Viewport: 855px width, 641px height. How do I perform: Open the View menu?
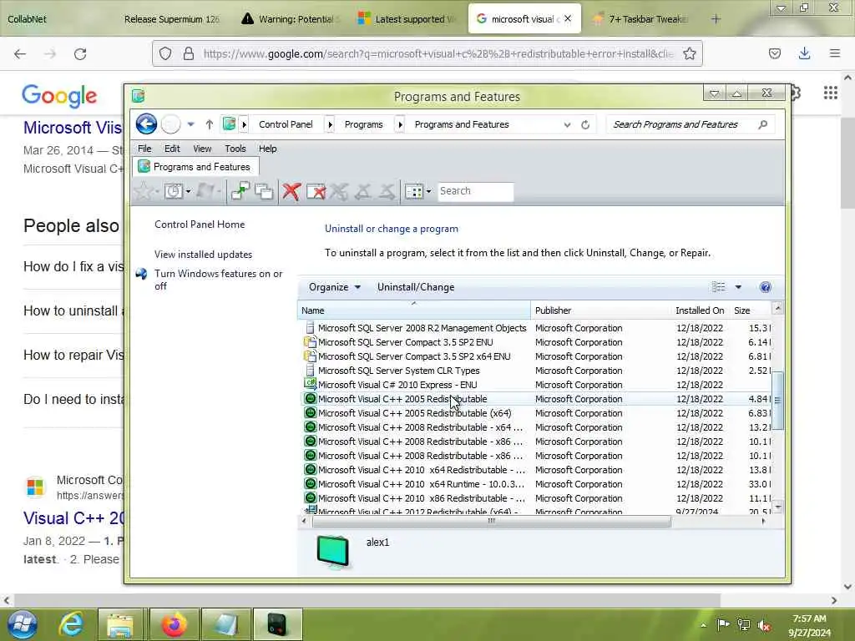[x=202, y=149]
